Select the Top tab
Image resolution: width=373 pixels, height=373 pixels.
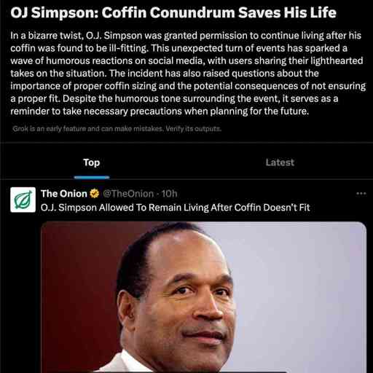click(x=92, y=162)
